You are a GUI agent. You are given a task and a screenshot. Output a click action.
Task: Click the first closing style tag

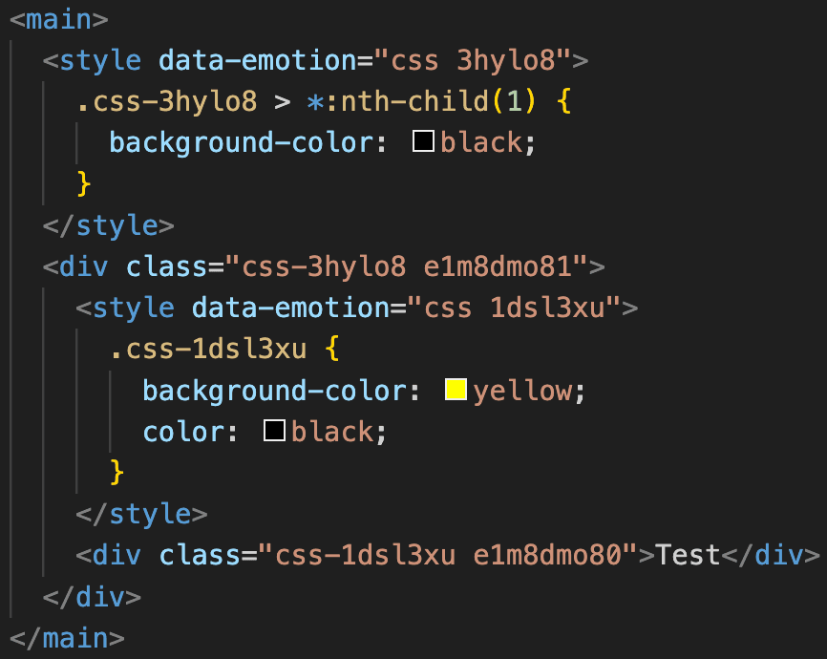[x=108, y=225]
